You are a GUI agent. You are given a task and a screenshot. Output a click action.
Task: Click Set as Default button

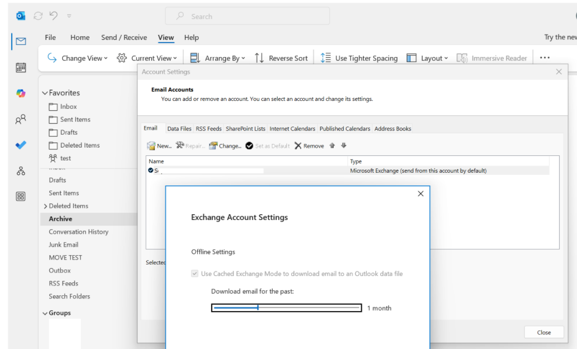(x=267, y=146)
